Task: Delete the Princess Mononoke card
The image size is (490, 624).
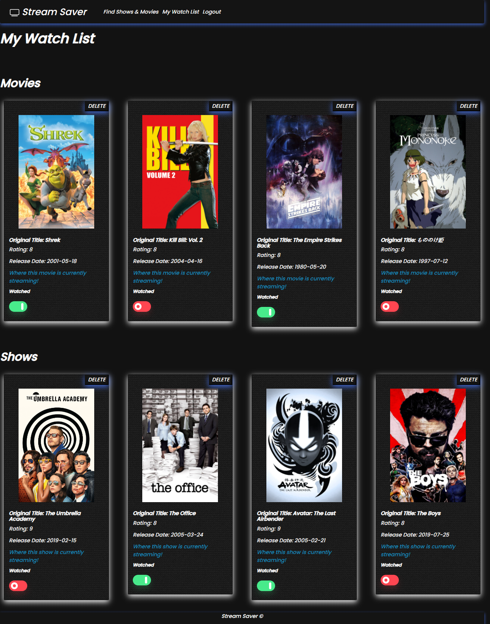Action: [x=469, y=106]
